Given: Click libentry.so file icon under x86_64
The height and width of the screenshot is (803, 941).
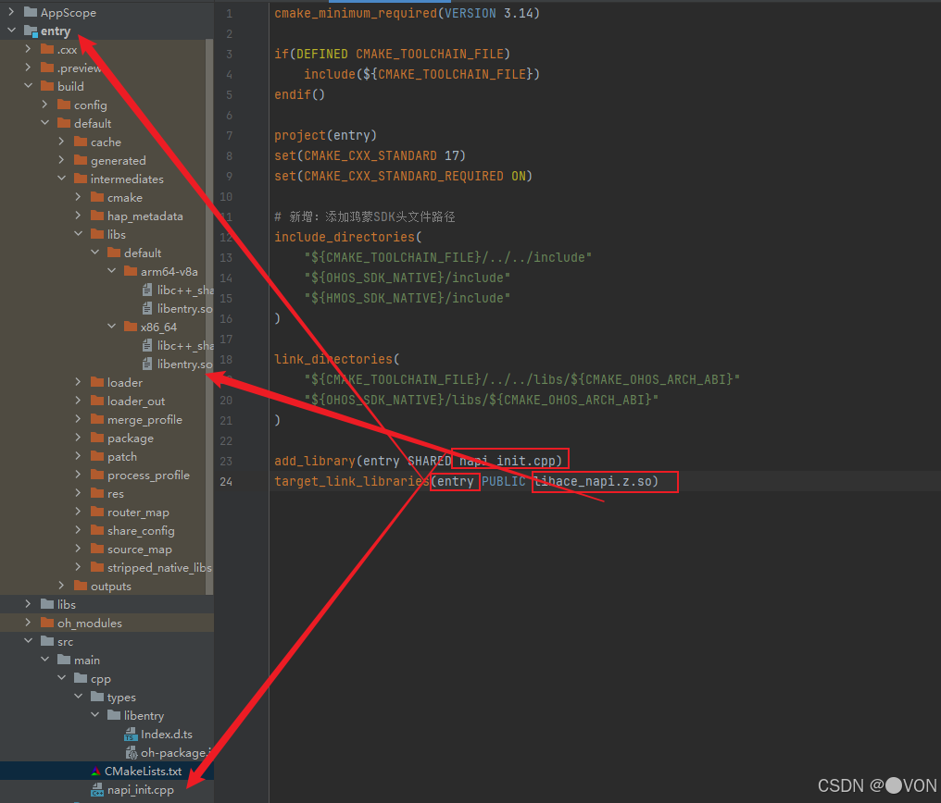Looking at the screenshot, I should click(147, 364).
